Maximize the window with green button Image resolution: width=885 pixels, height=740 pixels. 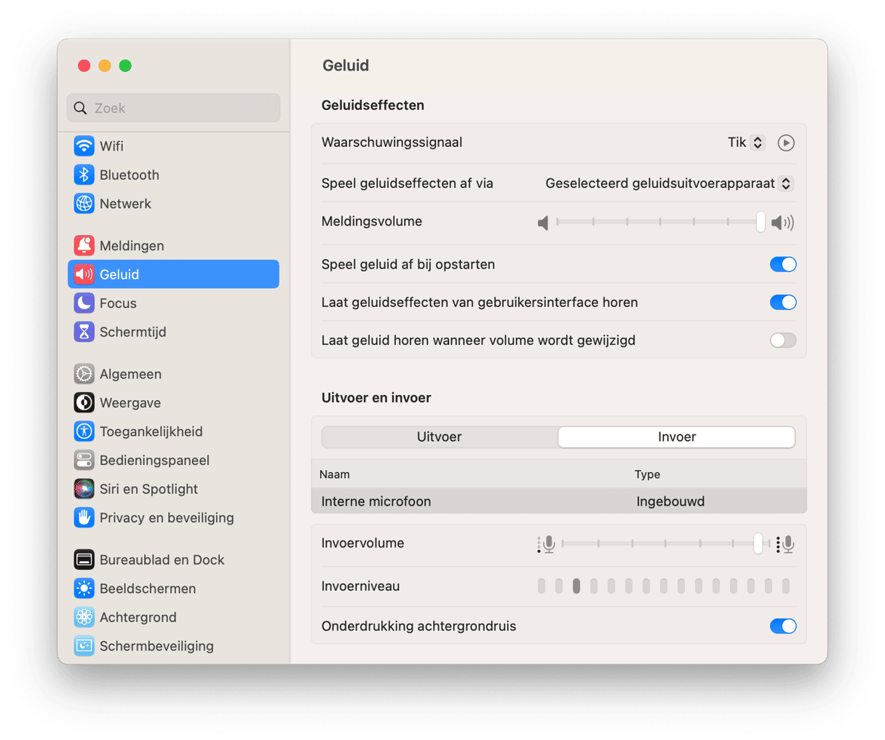tap(125, 65)
